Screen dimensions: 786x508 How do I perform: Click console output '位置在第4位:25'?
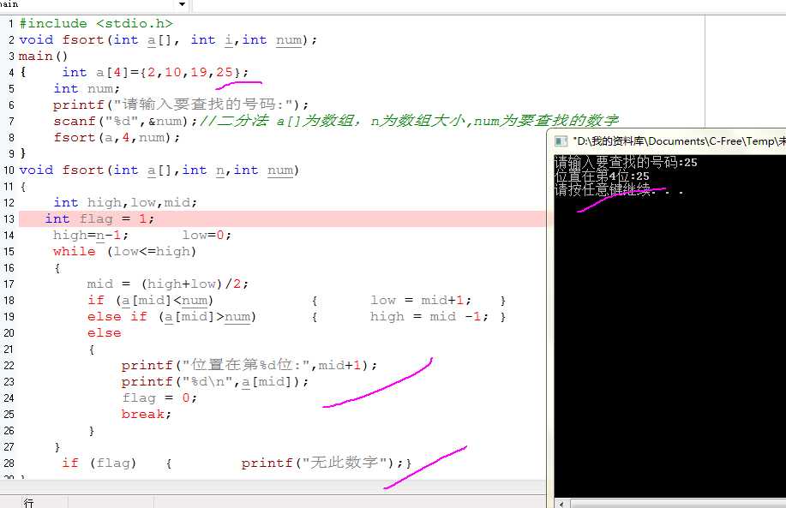(602, 176)
